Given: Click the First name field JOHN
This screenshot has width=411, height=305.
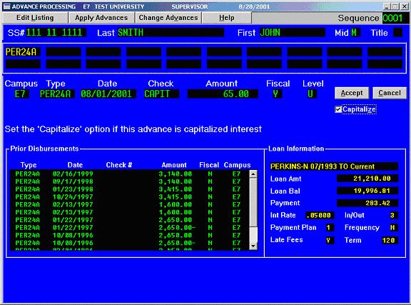Looking at the screenshot, I should [292, 33].
